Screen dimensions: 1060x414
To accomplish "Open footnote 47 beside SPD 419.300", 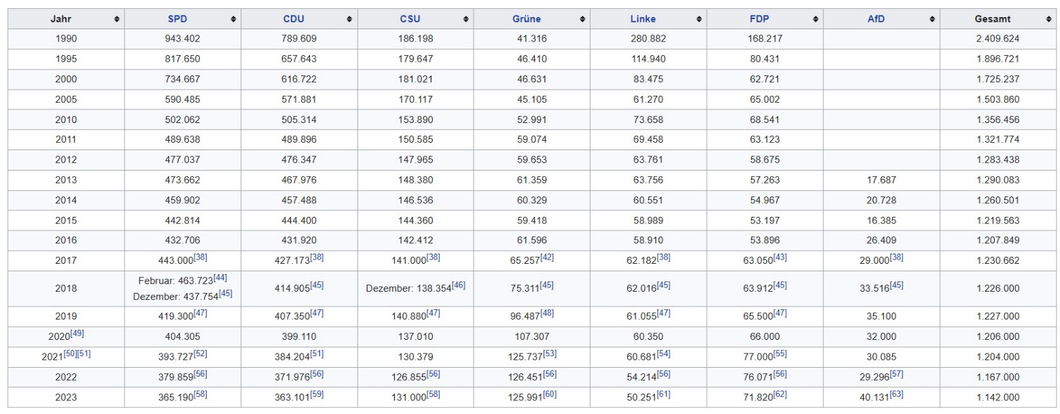I will (x=200, y=313).
